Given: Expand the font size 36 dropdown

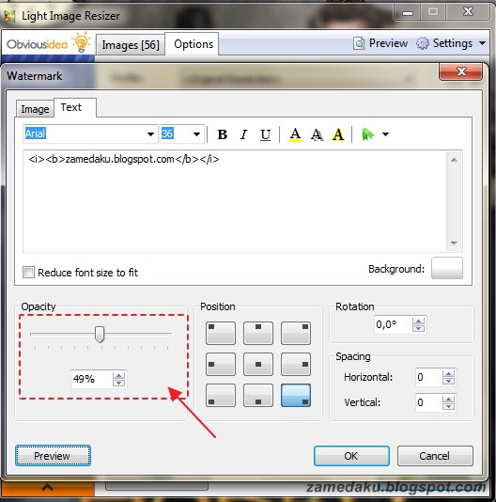Looking at the screenshot, I should tap(196, 133).
